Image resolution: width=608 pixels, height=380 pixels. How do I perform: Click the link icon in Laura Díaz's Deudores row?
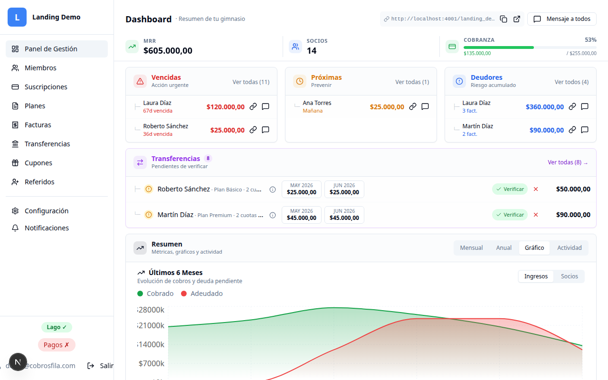click(572, 107)
